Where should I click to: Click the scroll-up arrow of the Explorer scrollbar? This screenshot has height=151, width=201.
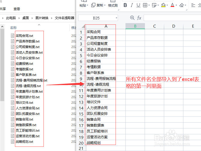tap(2, 27)
